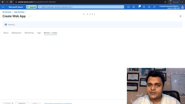Open Cloud Shell icon

pos(128,7)
